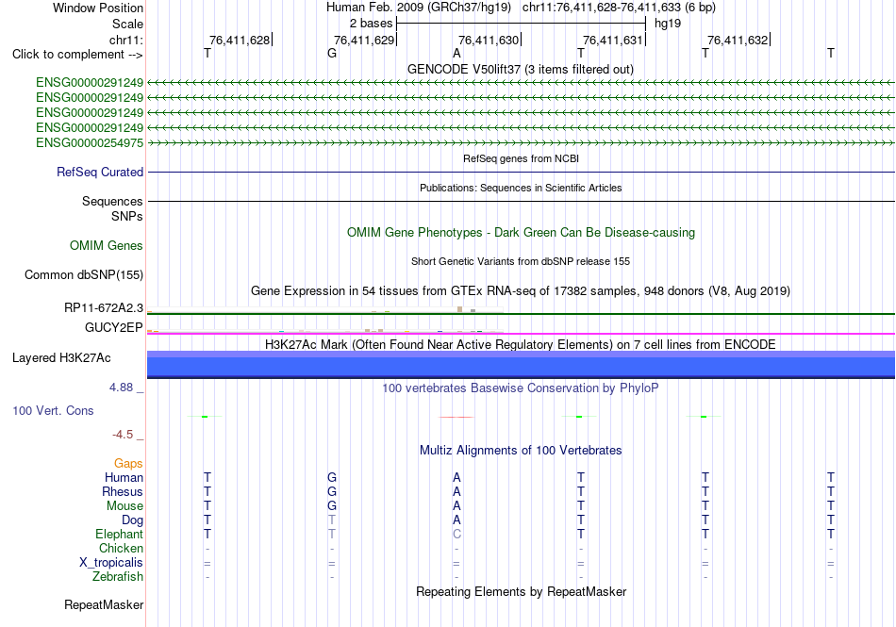
Task: Click the Layered H3K27Ac track label
Action: pyautogui.click(x=61, y=358)
